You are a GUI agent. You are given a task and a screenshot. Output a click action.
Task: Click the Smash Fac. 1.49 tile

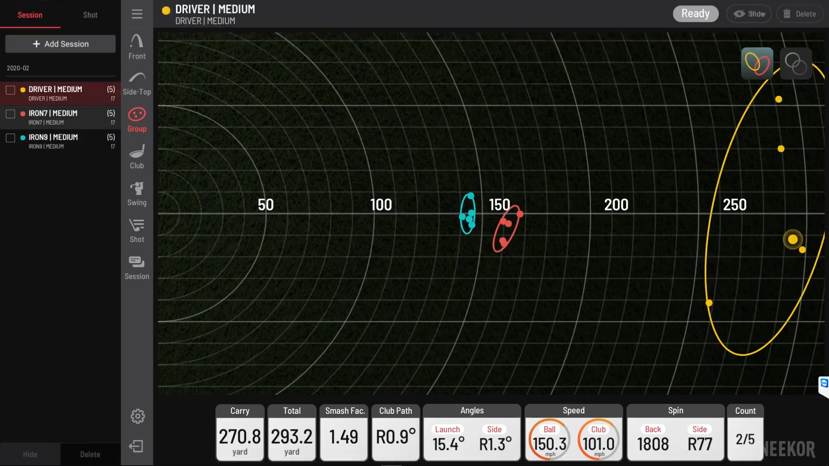344,433
